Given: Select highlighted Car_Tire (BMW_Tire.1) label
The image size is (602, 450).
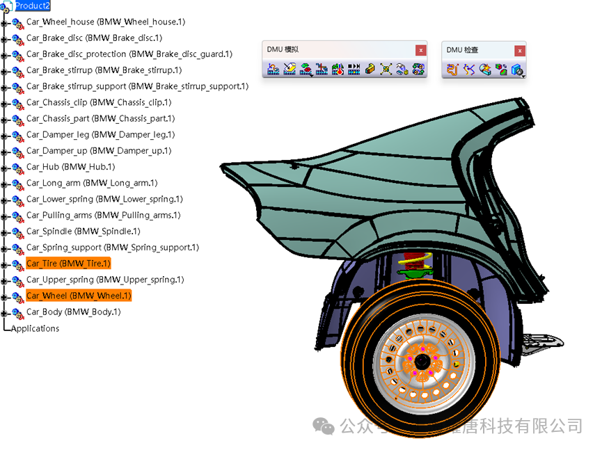Looking at the screenshot, I should tap(68, 264).
